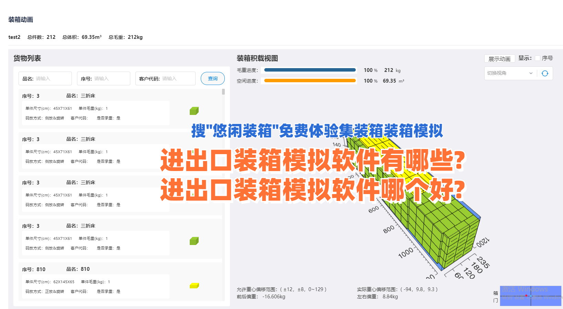Click the orange 空间进度 progress bar
Image resolution: width=563 pixels, height=309 pixels.
(310, 81)
